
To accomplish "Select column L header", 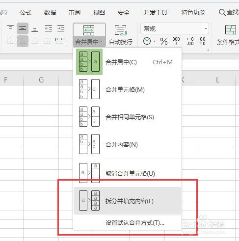I will 217,80.
